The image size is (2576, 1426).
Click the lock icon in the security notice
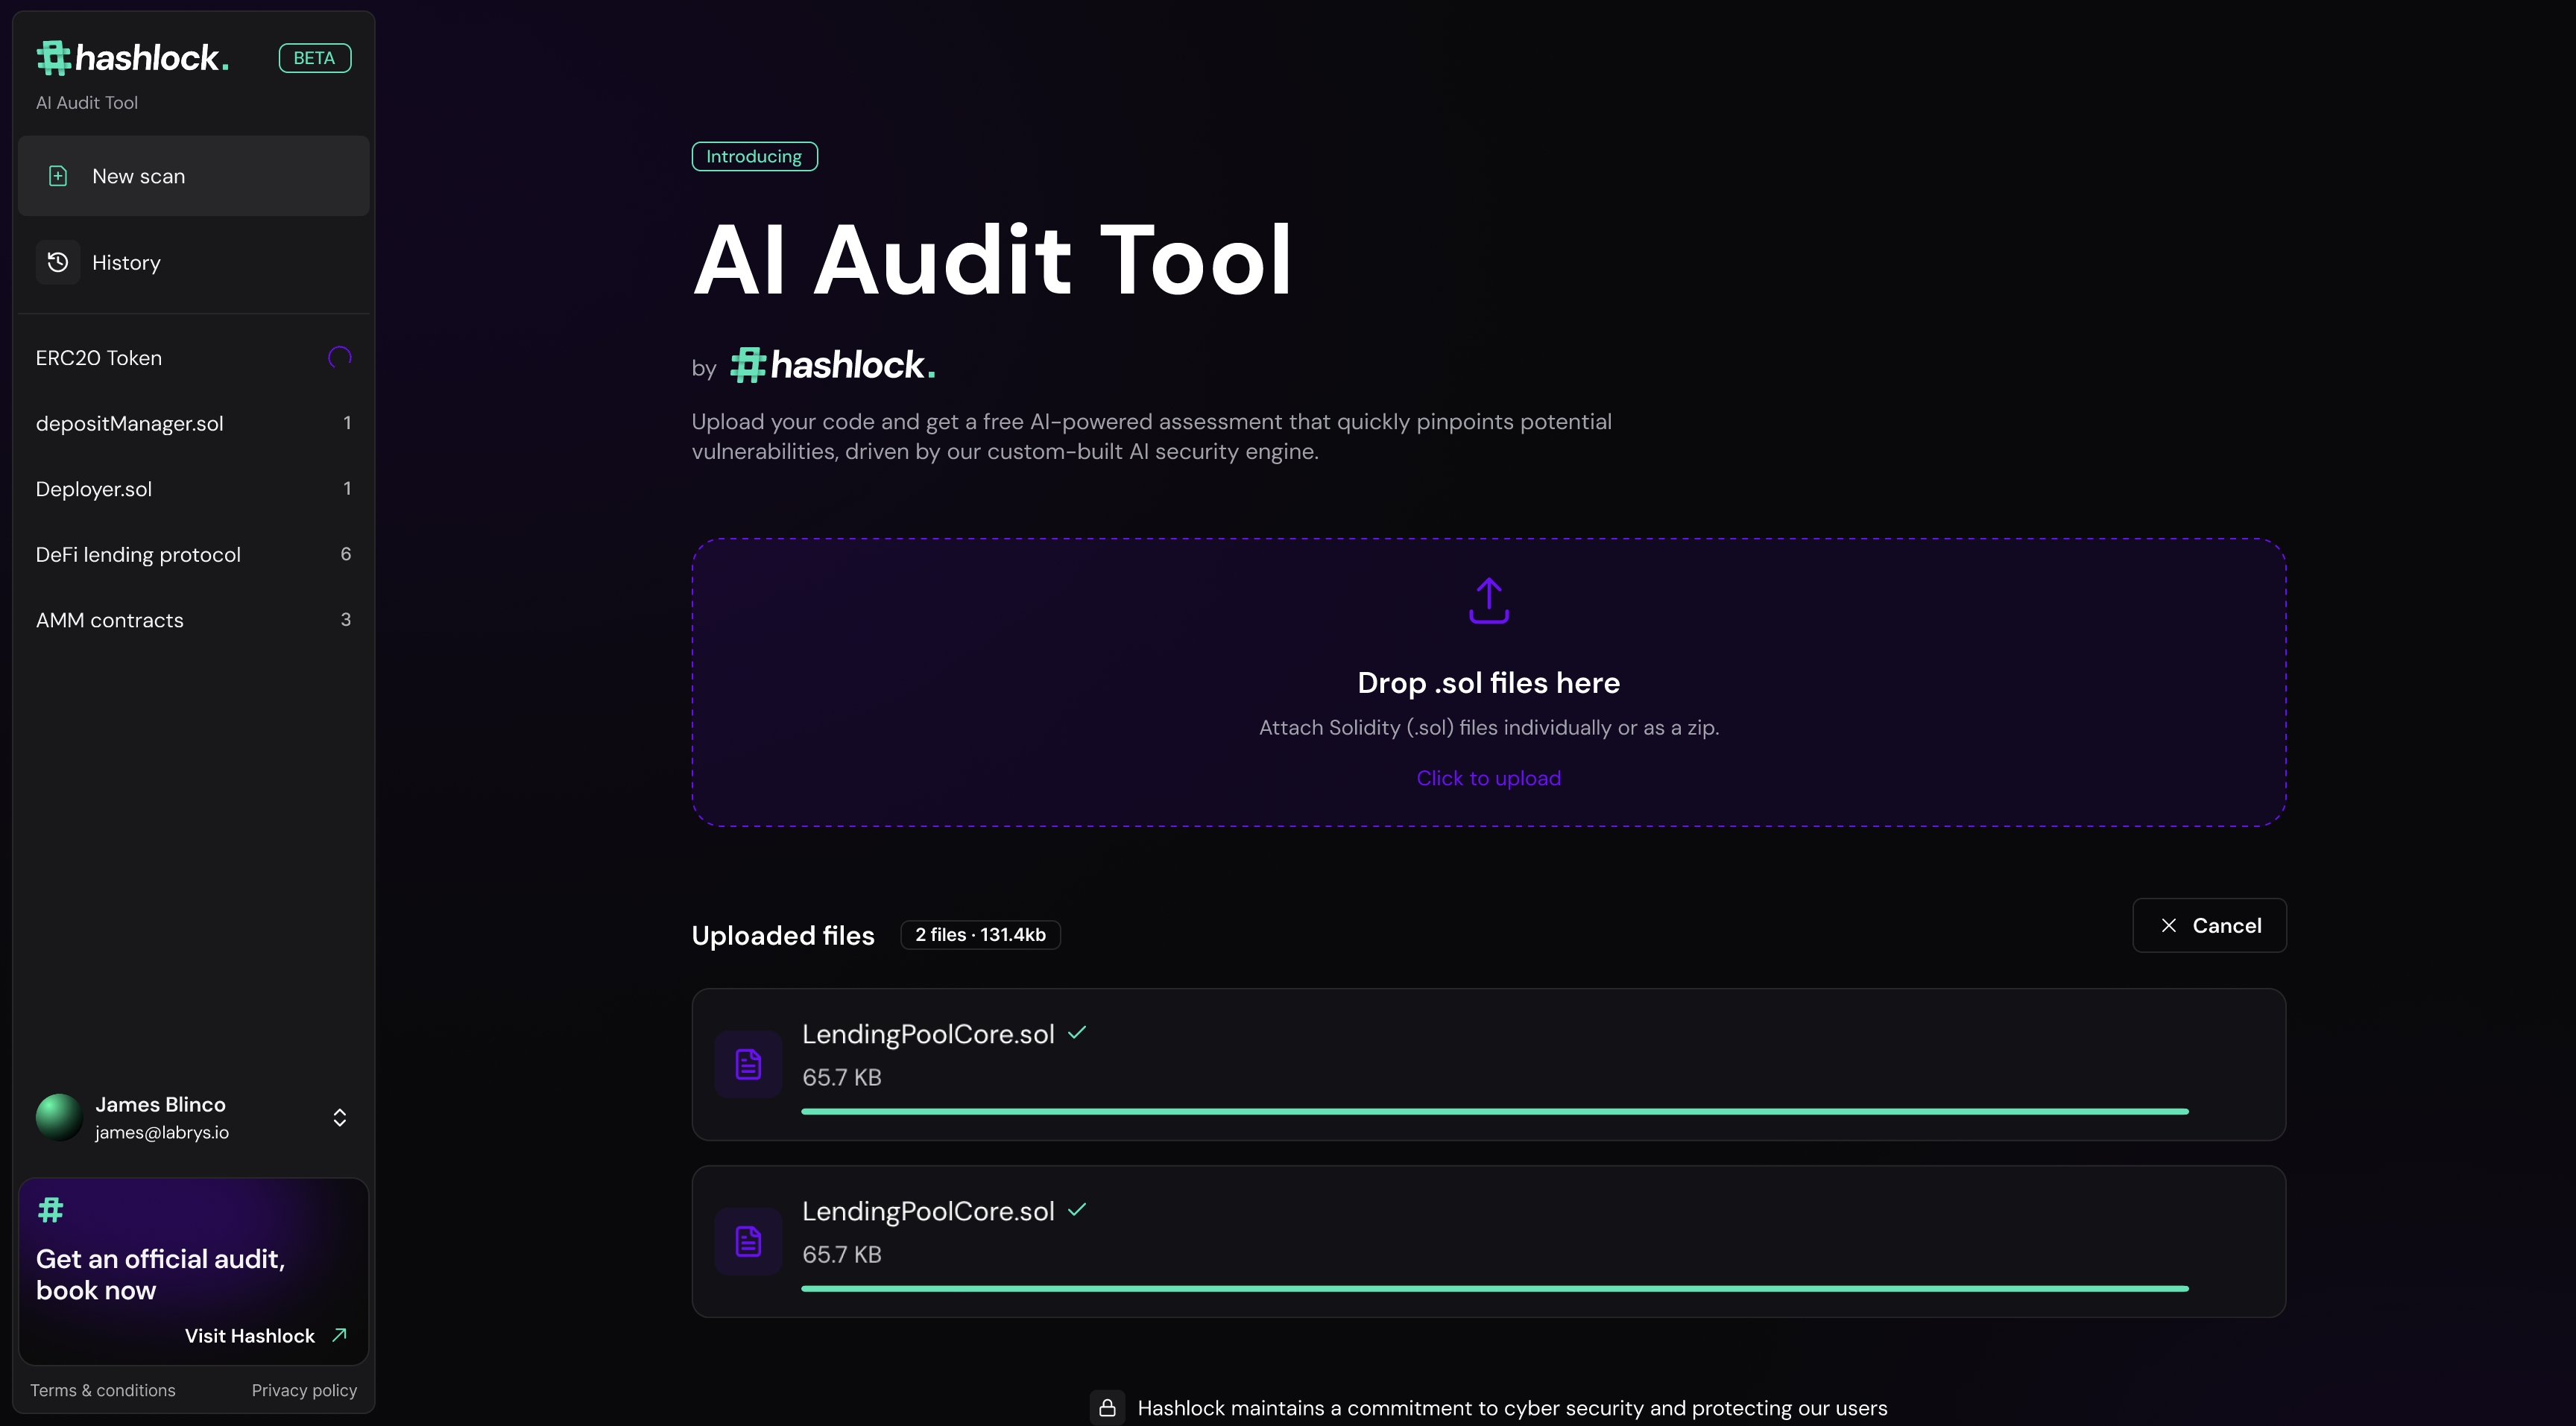1107,1408
